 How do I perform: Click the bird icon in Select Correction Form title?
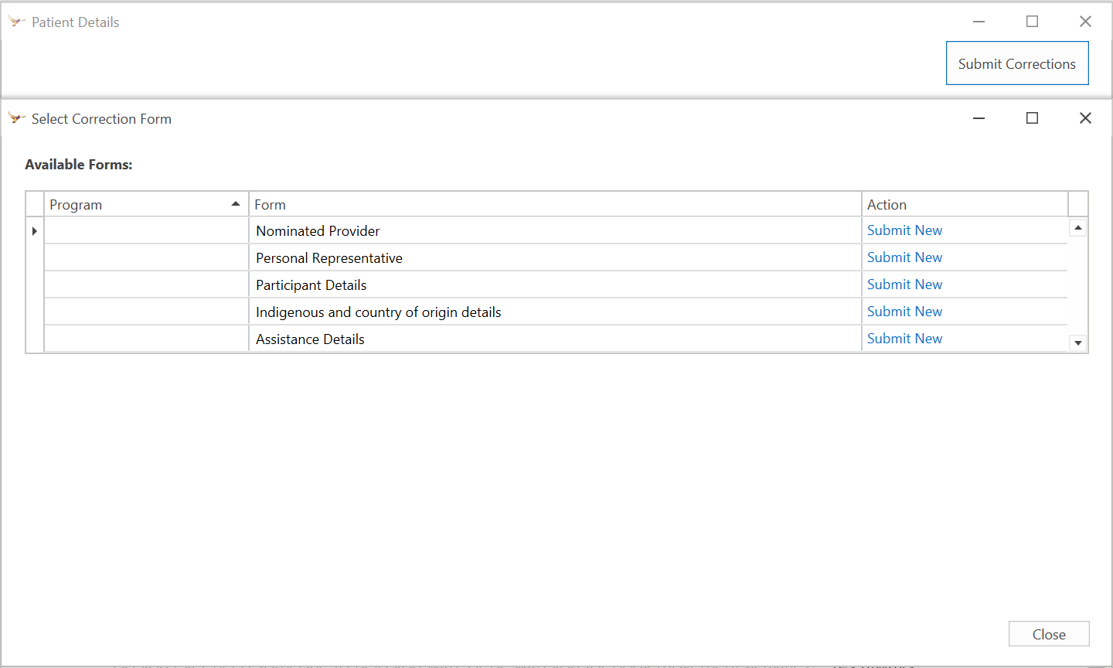16,118
